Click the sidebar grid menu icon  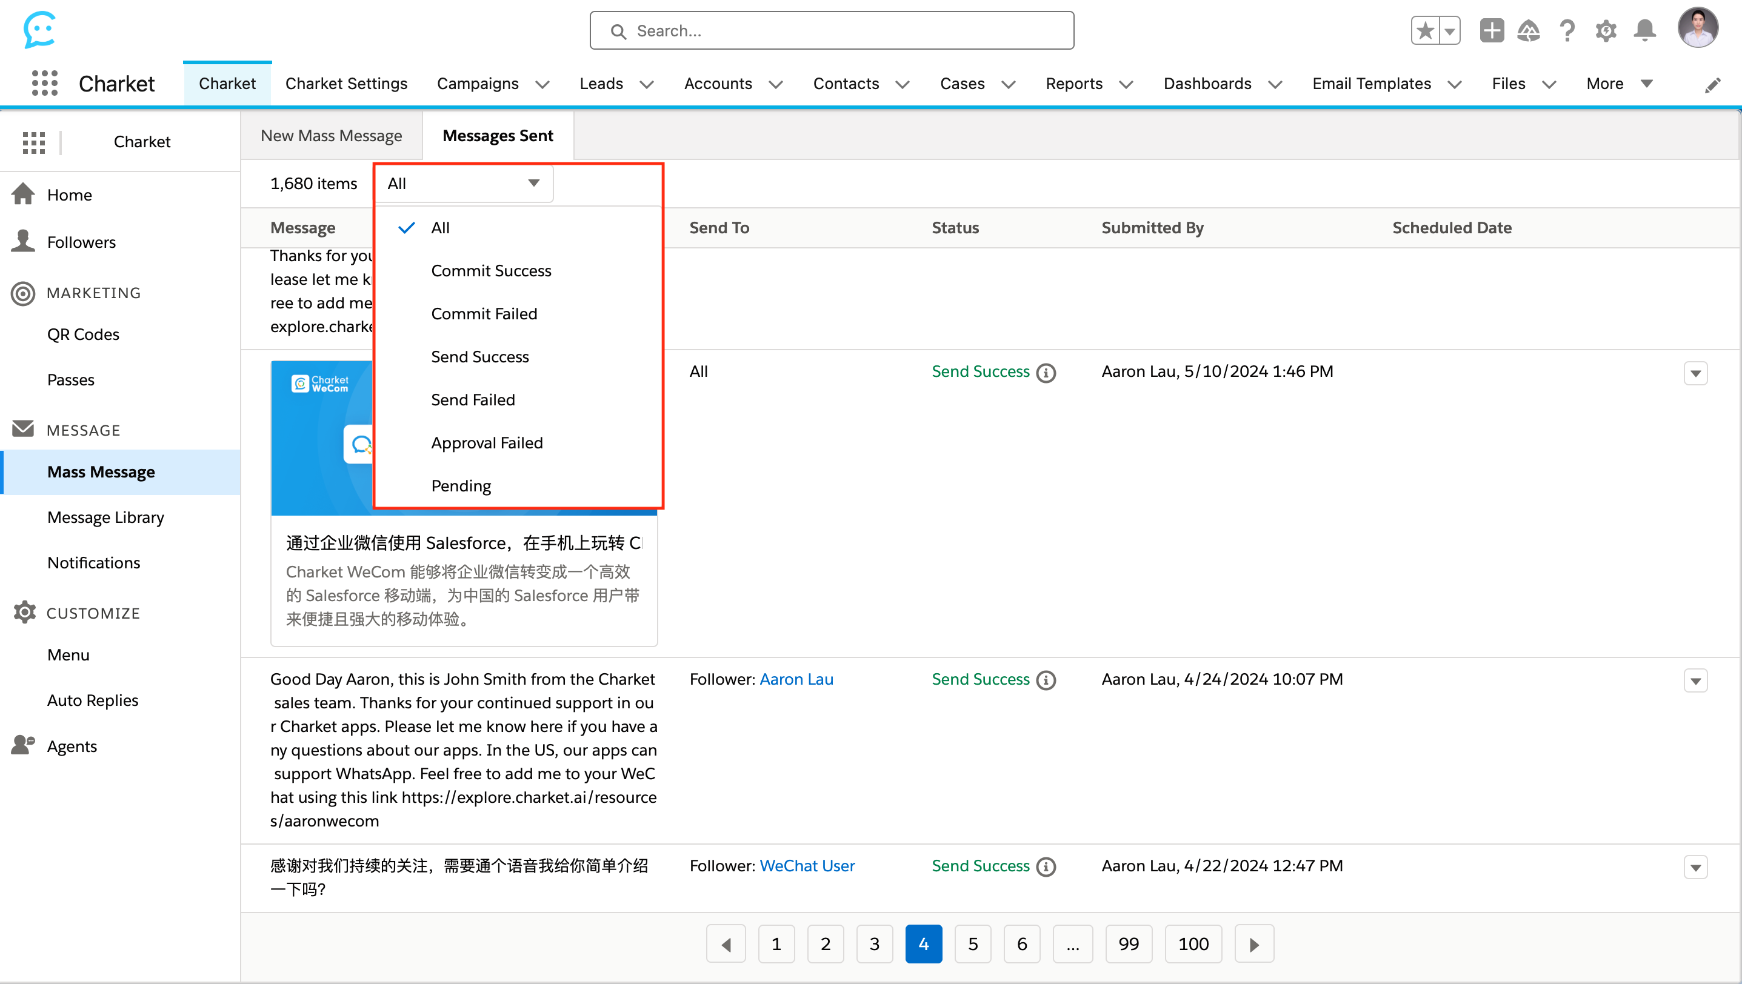tap(34, 142)
